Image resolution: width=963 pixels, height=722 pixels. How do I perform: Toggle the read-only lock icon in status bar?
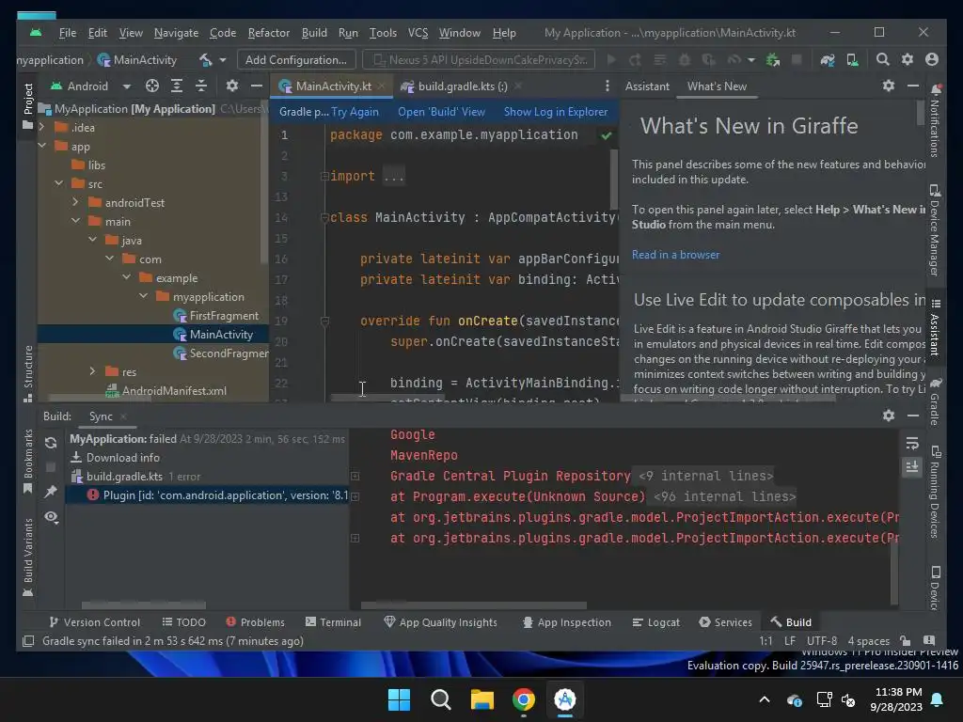point(905,641)
